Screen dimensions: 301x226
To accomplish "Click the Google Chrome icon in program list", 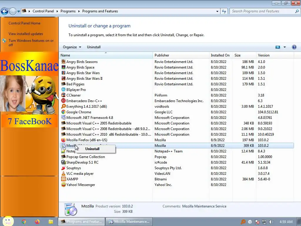I will pyautogui.click(x=63, y=112).
